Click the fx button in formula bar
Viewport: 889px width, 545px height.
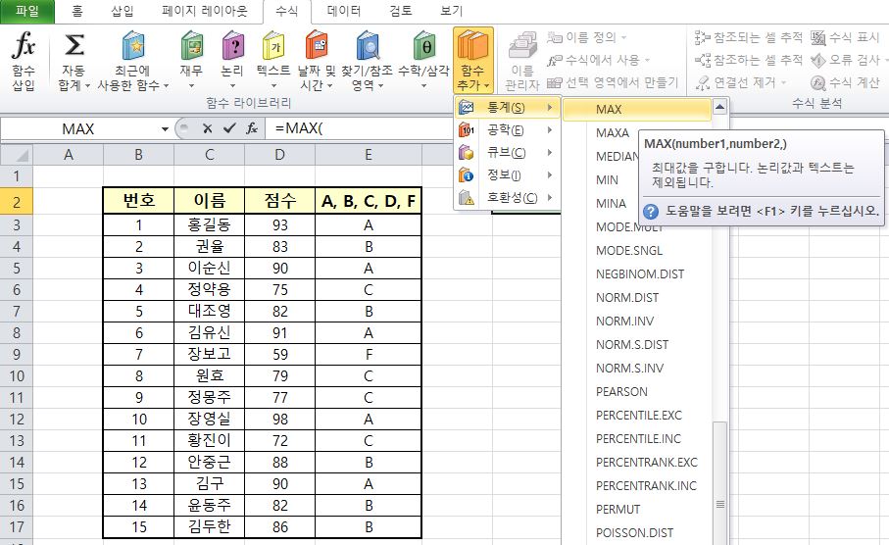point(252,128)
